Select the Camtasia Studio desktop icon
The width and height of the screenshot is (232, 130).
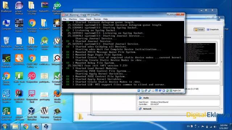pyautogui.click(x=57, y=114)
